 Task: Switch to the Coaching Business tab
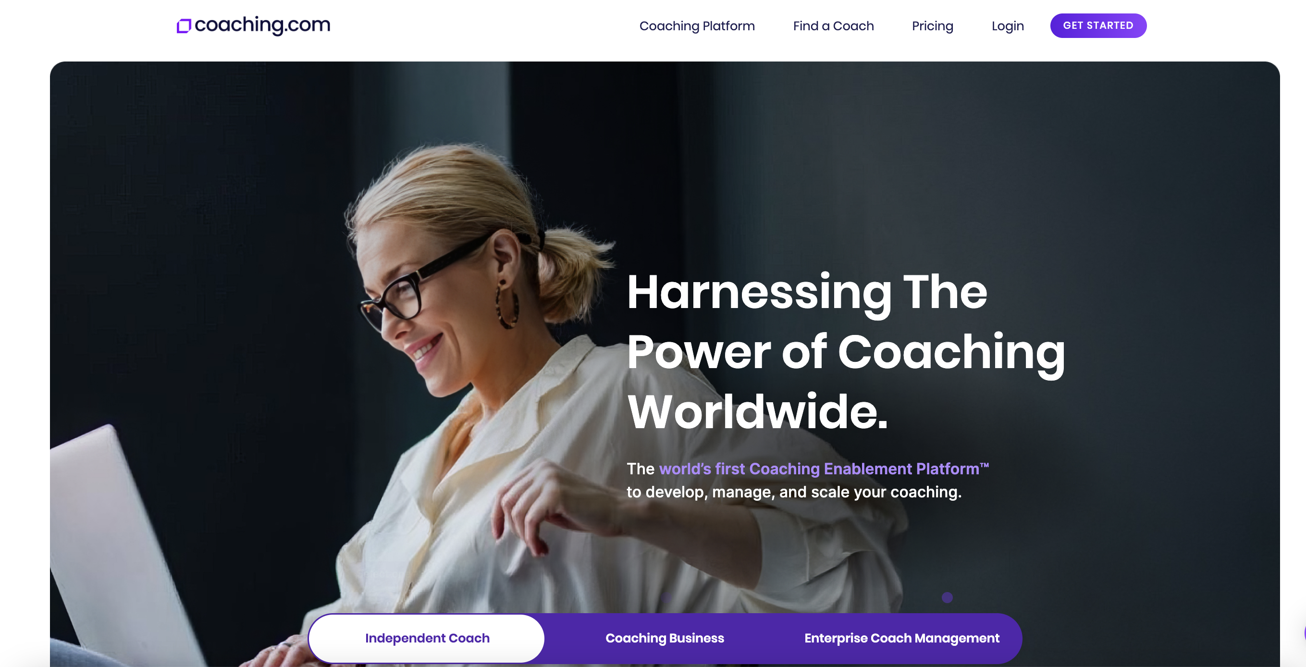point(664,638)
